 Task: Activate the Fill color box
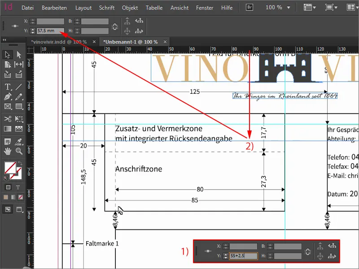click(x=10, y=168)
